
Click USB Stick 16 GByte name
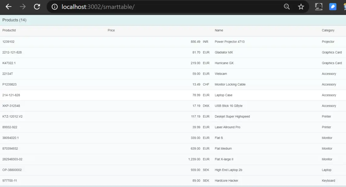(228, 106)
